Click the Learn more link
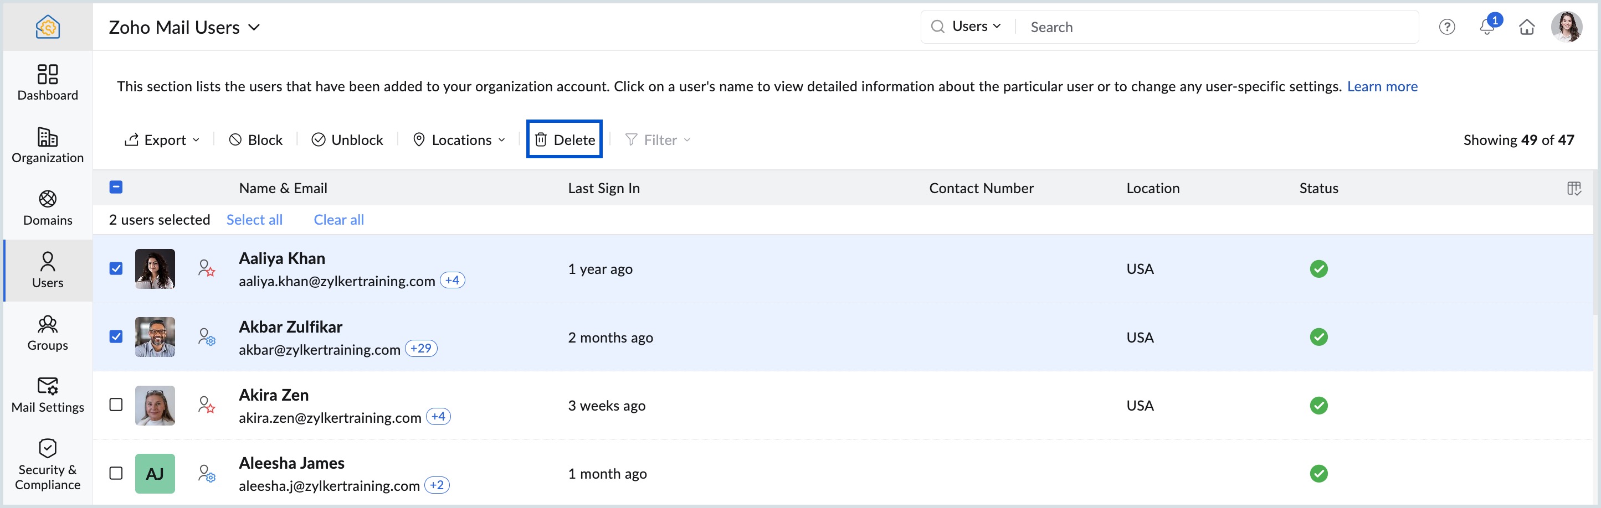1601x508 pixels. point(1382,86)
